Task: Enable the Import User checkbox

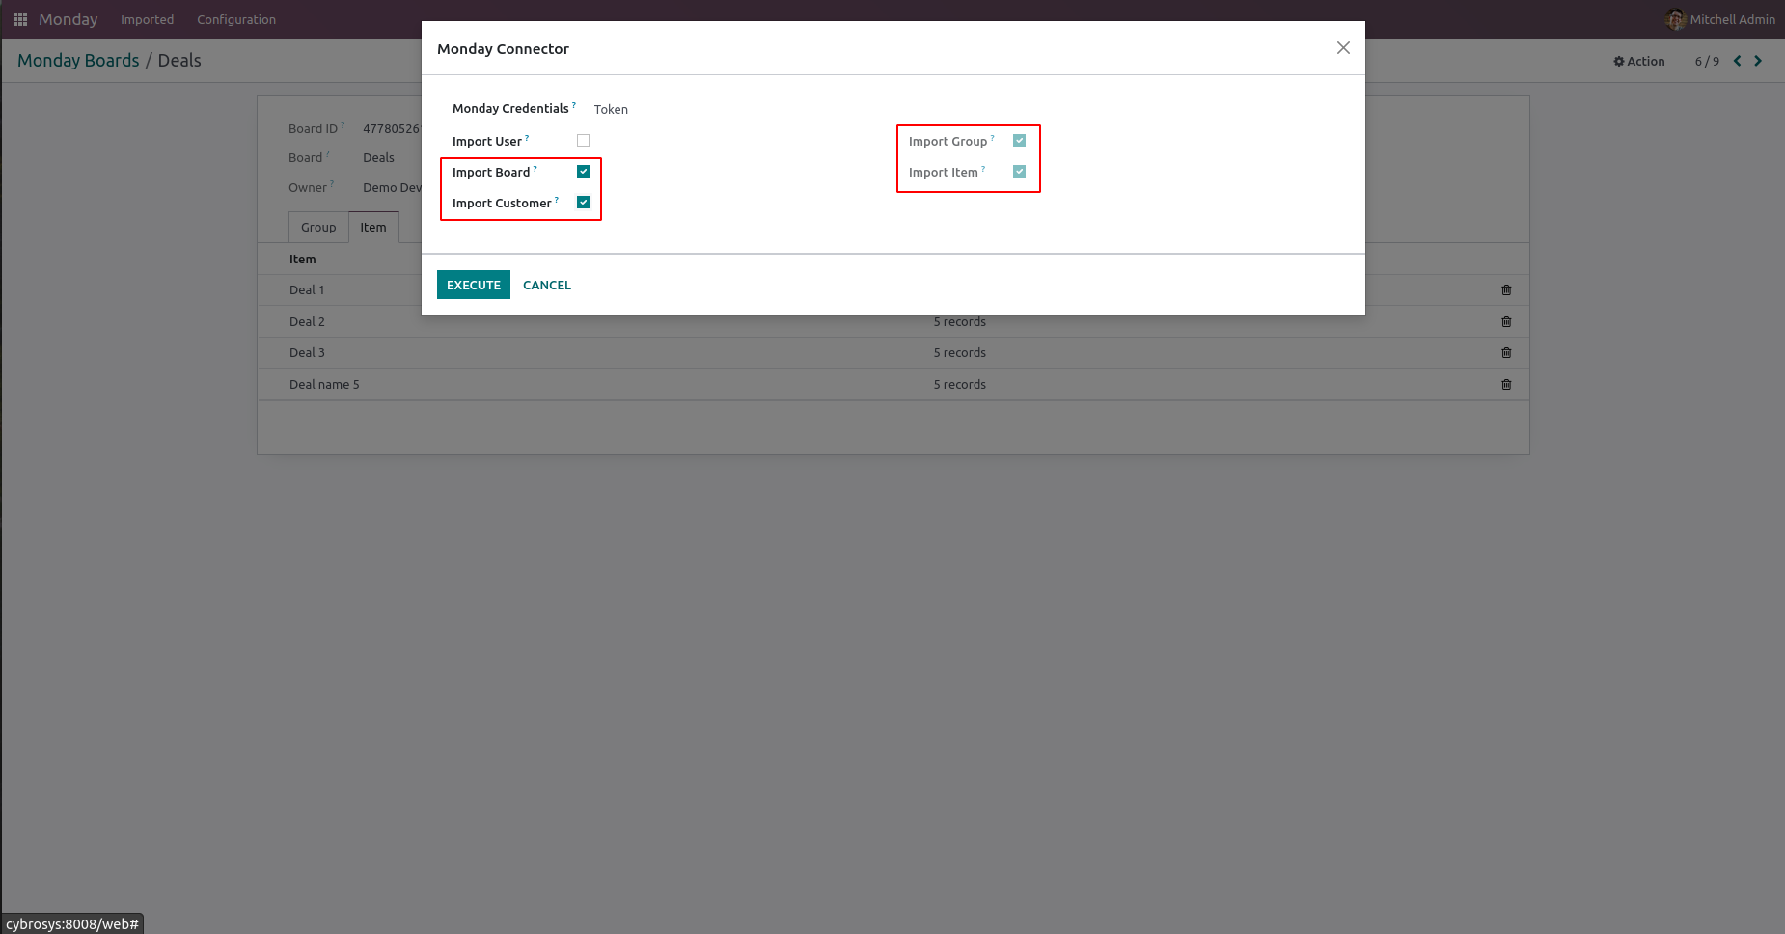Action: pos(583,141)
